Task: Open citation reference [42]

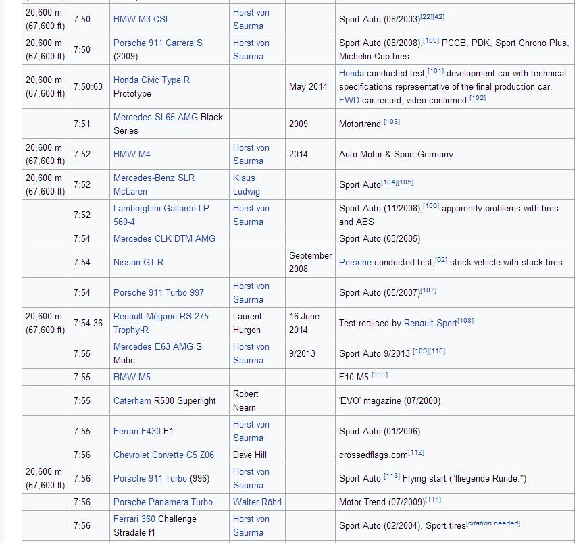Action: (x=438, y=17)
